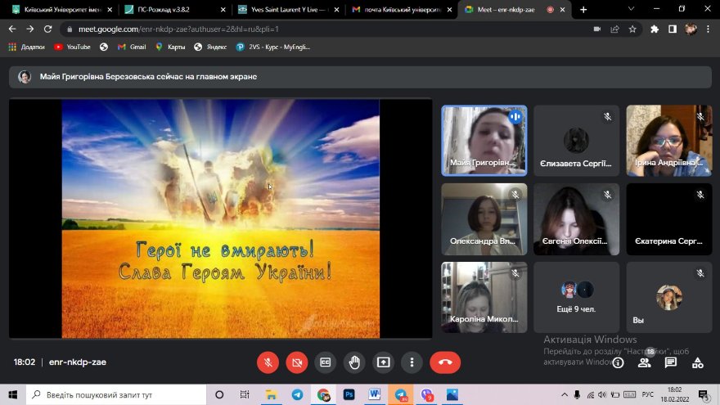
Task: Open the Activities panel icon
Action: (x=698, y=362)
